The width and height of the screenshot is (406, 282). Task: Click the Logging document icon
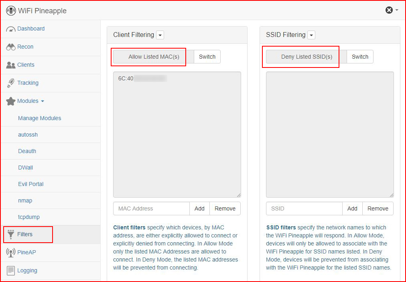pos(10,271)
